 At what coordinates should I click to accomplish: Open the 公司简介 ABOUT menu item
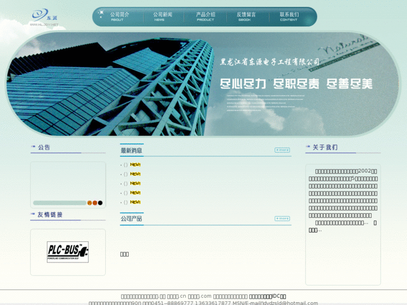119,17
